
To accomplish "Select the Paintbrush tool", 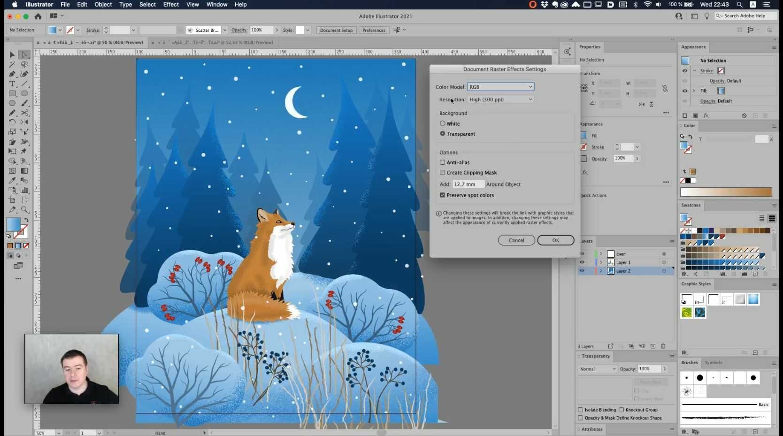I will click(24, 103).
